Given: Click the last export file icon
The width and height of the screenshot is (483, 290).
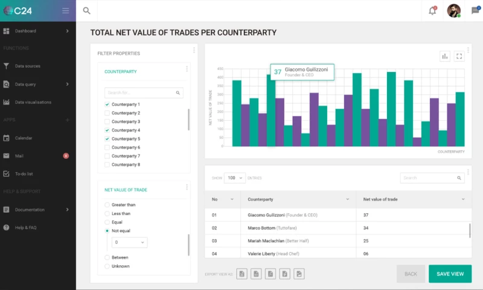Looking at the screenshot, I should 299,274.
